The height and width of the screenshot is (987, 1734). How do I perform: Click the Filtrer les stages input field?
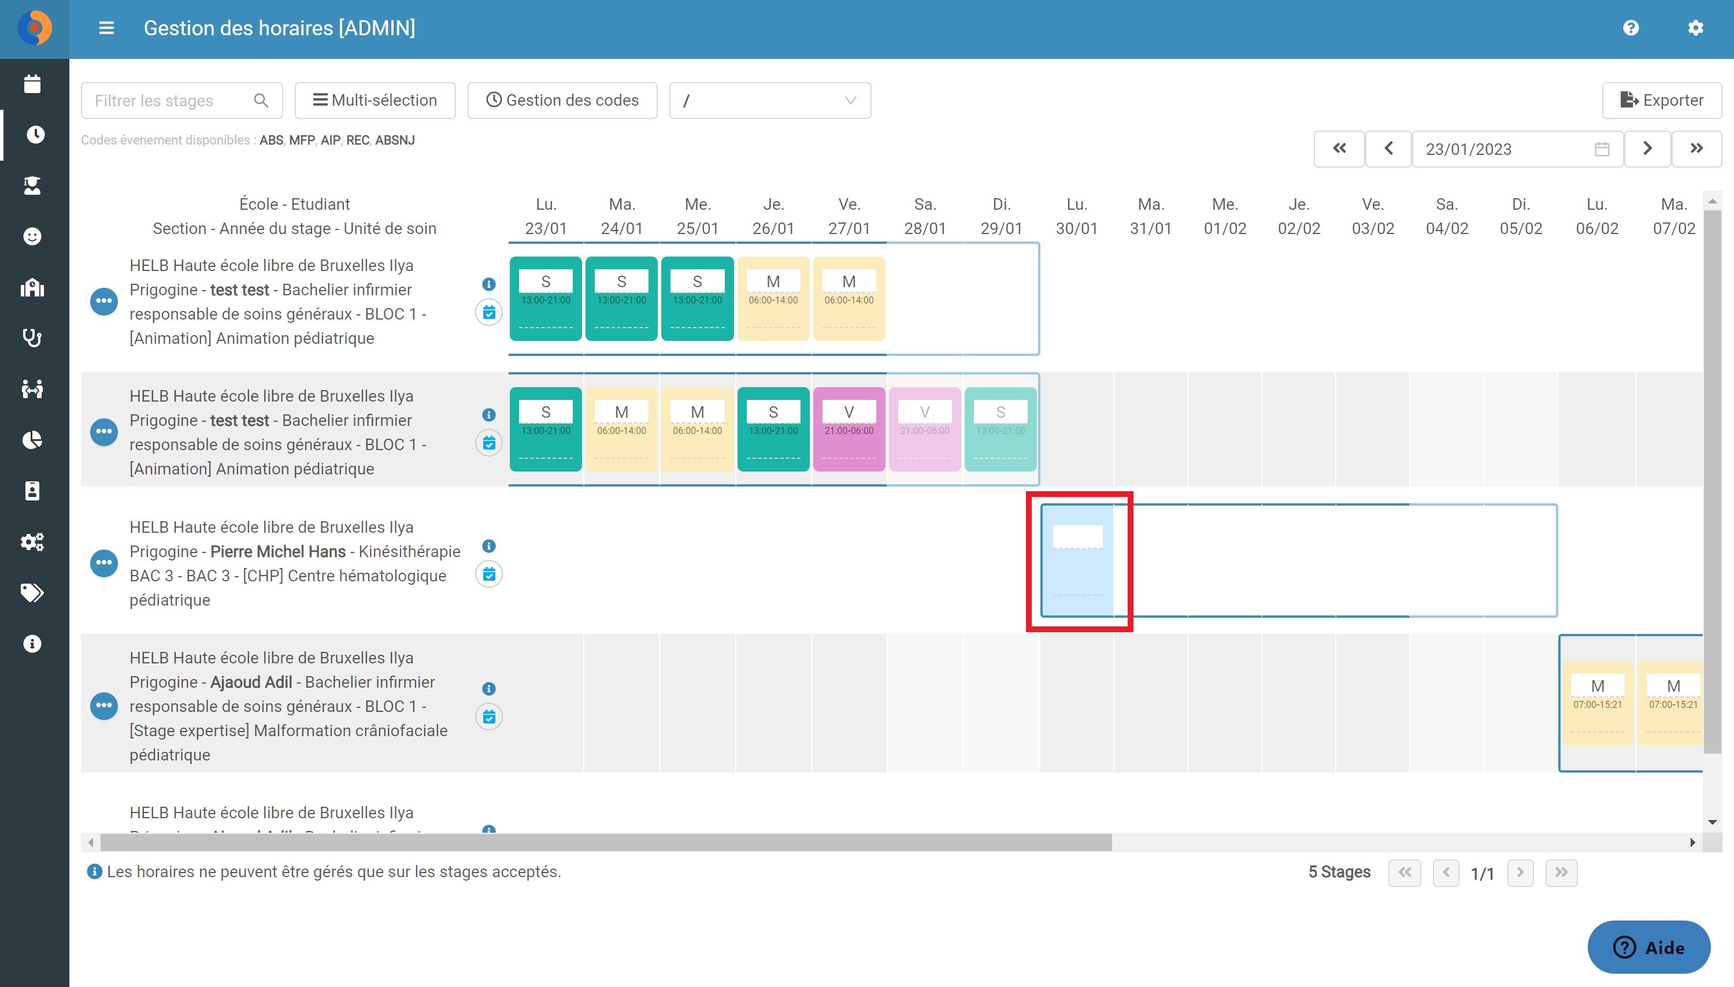(x=181, y=101)
